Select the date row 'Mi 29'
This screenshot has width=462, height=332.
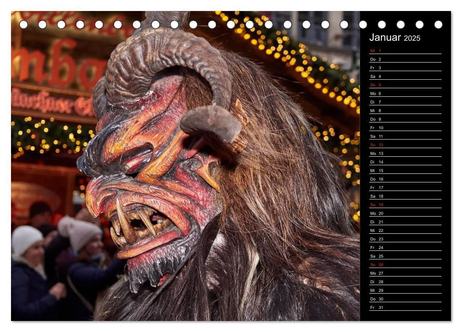[405, 290]
